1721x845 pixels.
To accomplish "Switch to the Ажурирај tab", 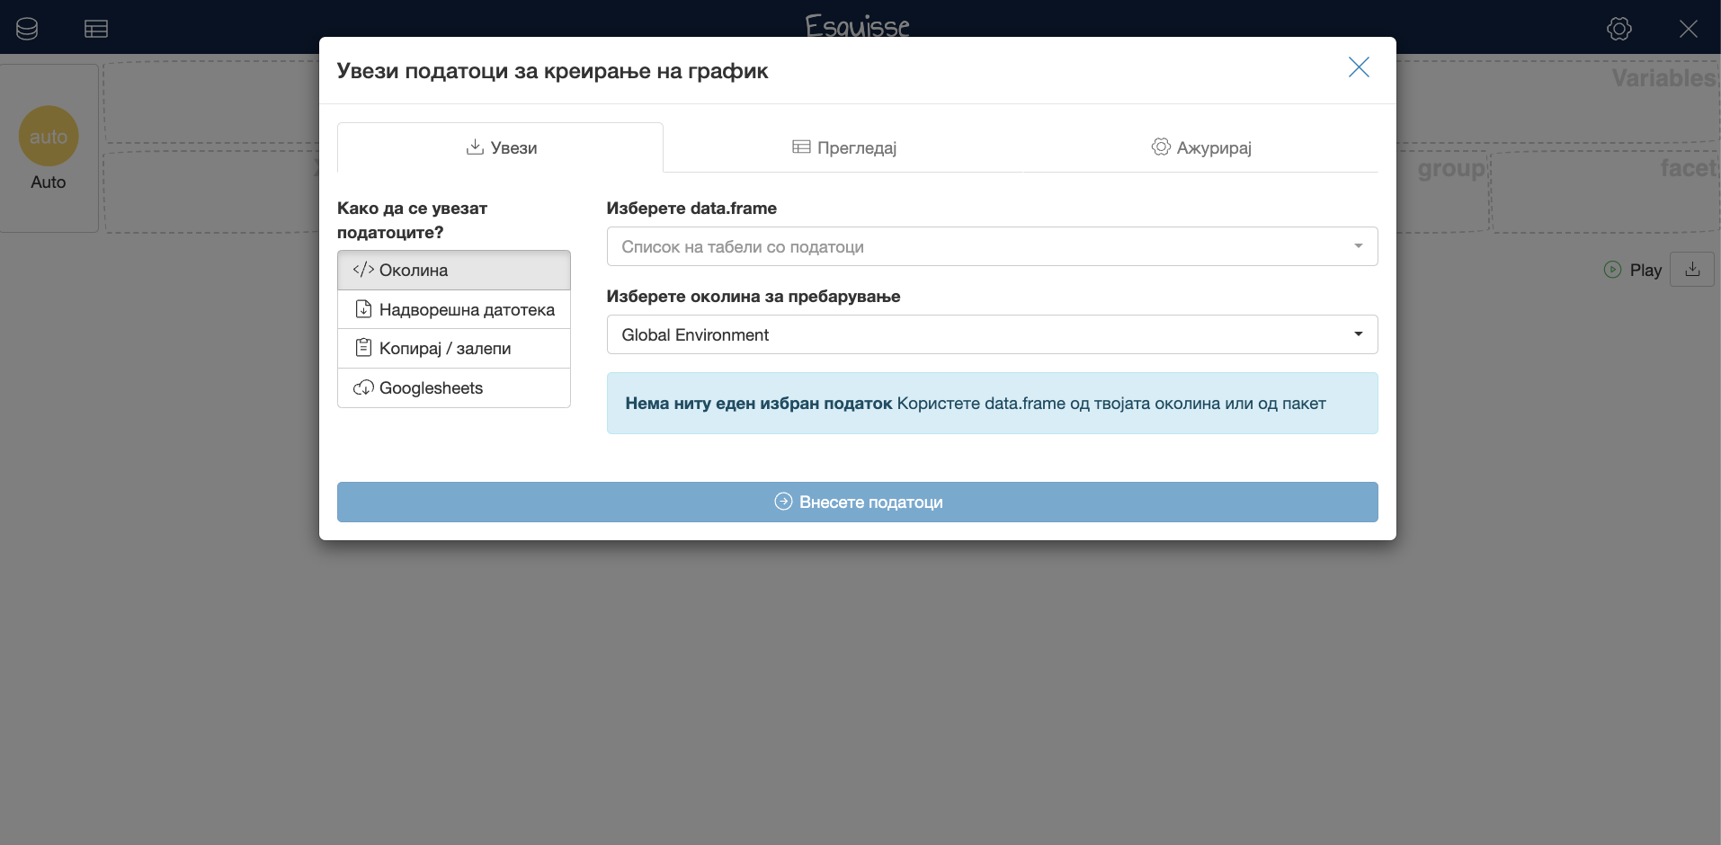I will pyautogui.click(x=1201, y=147).
